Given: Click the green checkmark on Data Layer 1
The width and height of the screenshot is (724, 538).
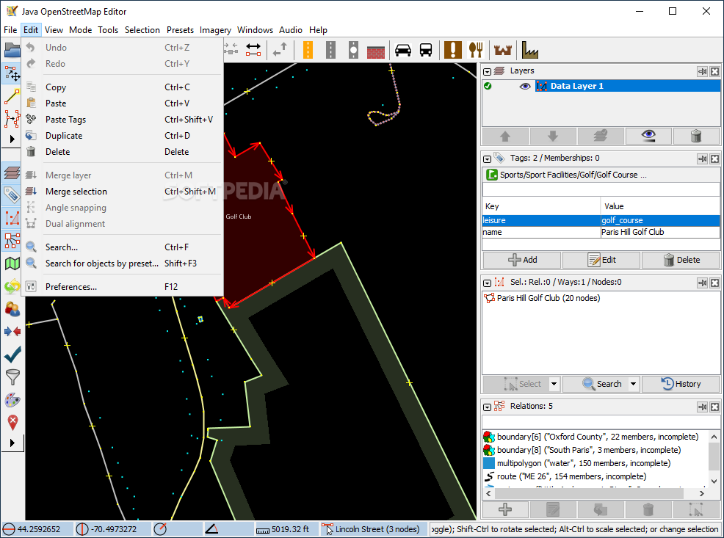Looking at the screenshot, I should coord(487,86).
